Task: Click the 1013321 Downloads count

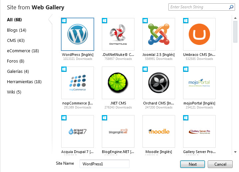Action: click(78, 59)
